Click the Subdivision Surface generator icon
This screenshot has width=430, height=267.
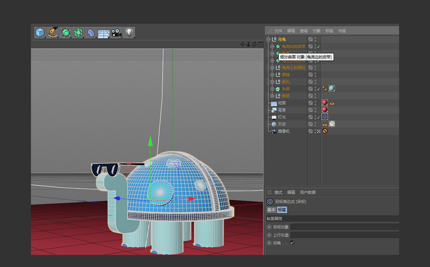point(65,32)
